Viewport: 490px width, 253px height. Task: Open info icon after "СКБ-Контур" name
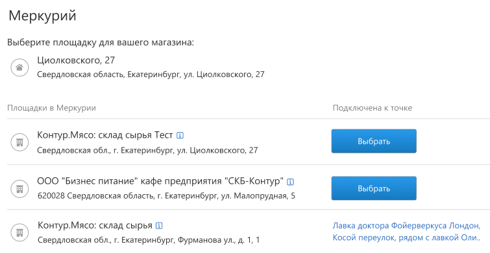click(x=290, y=182)
